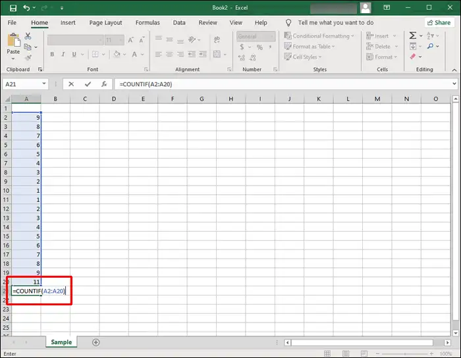Toggle Bottom Align for cell contents
The image size is (461, 358).
pyautogui.click(x=180, y=41)
